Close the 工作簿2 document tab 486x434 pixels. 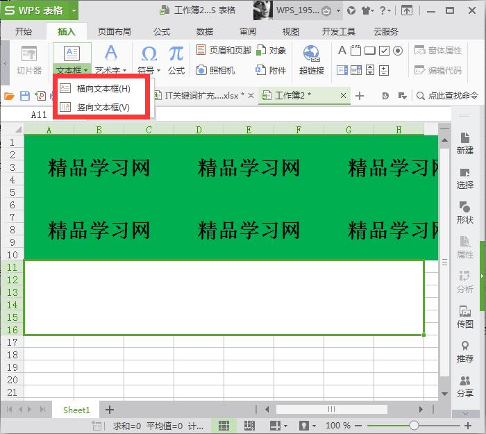click(343, 96)
